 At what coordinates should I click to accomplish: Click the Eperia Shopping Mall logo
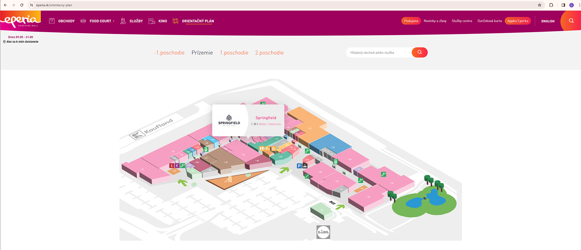tap(21, 20)
